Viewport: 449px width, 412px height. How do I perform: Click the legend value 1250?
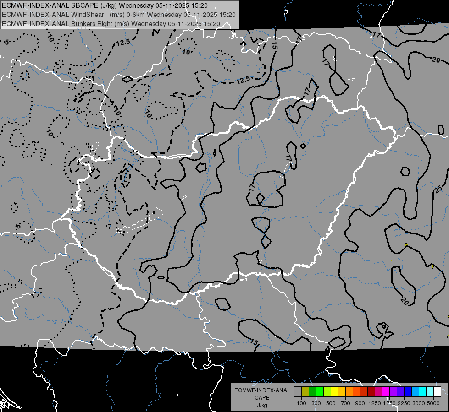click(x=375, y=403)
